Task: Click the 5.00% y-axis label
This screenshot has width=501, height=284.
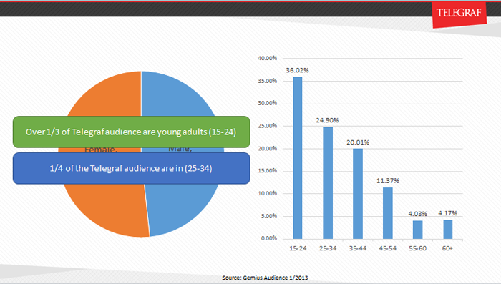Action: click(x=269, y=216)
